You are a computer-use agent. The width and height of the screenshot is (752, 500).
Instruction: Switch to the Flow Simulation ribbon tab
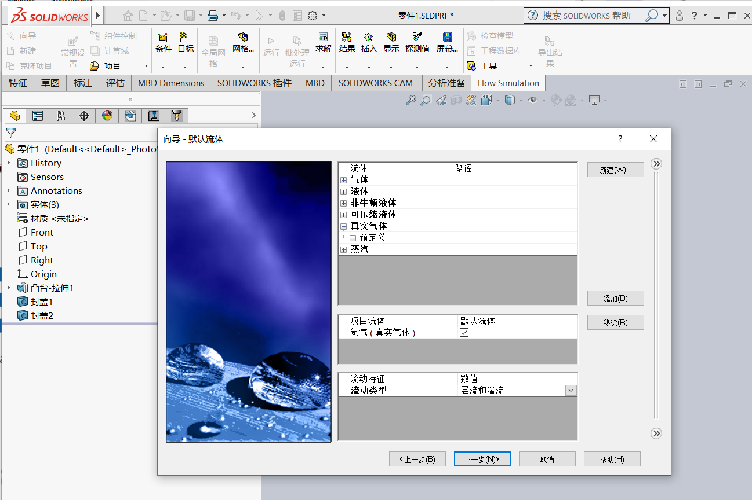(x=508, y=83)
